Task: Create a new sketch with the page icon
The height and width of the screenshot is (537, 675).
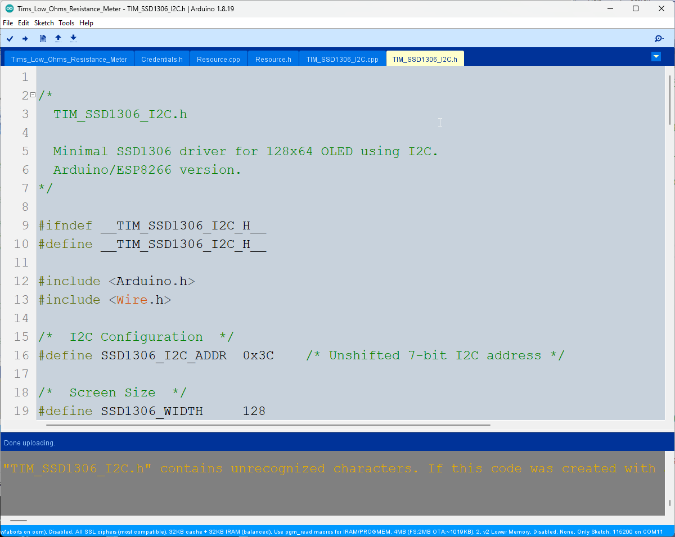Action: pyautogui.click(x=43, y=38)
